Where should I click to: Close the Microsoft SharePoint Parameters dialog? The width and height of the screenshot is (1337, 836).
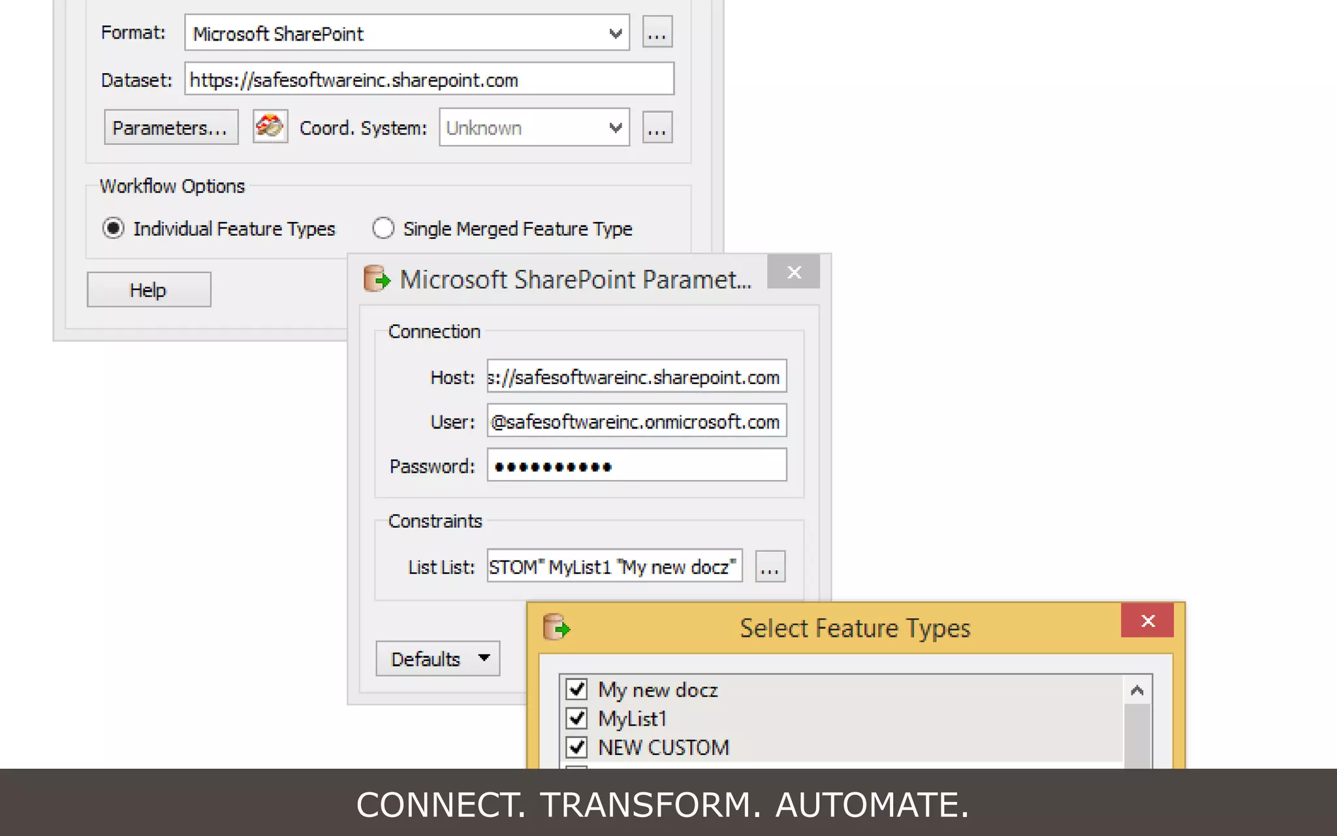[793, 272]
